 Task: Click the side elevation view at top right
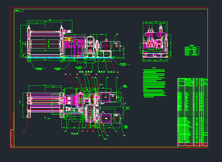pyautogui.click(x=155, y=43)
